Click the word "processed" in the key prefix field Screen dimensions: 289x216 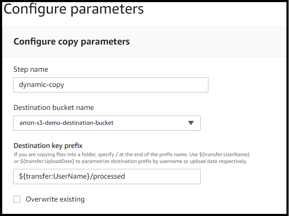[109, 177]
